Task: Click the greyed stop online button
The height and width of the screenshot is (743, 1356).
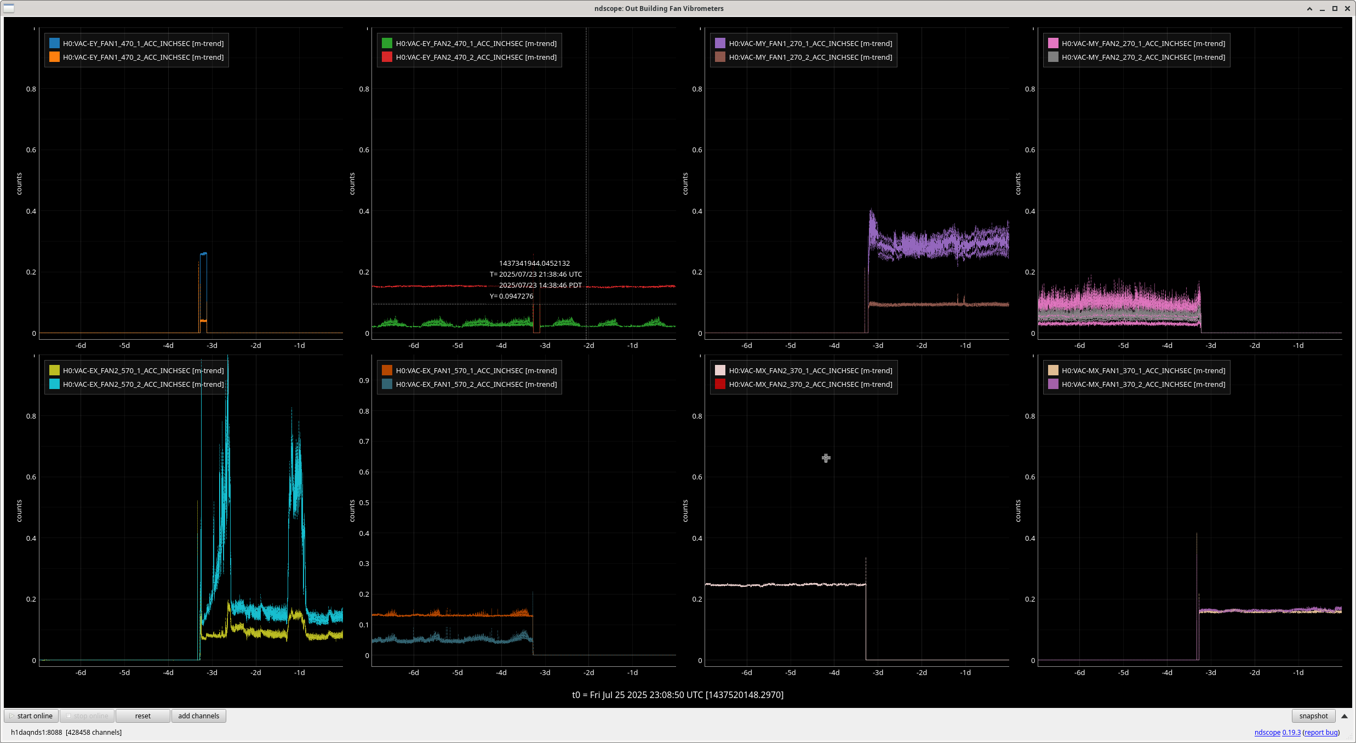Action: pyautogui.click(x=87, y=716)
